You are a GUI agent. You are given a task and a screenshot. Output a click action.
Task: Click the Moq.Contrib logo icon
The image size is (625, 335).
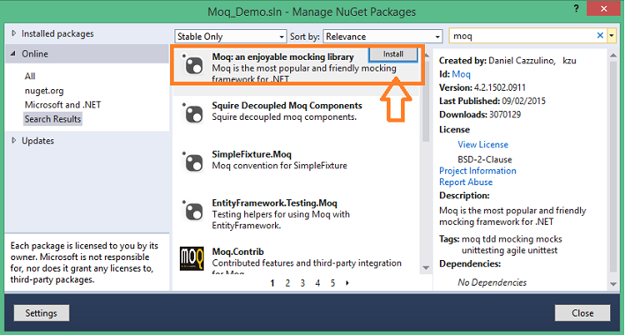point(191,258)
